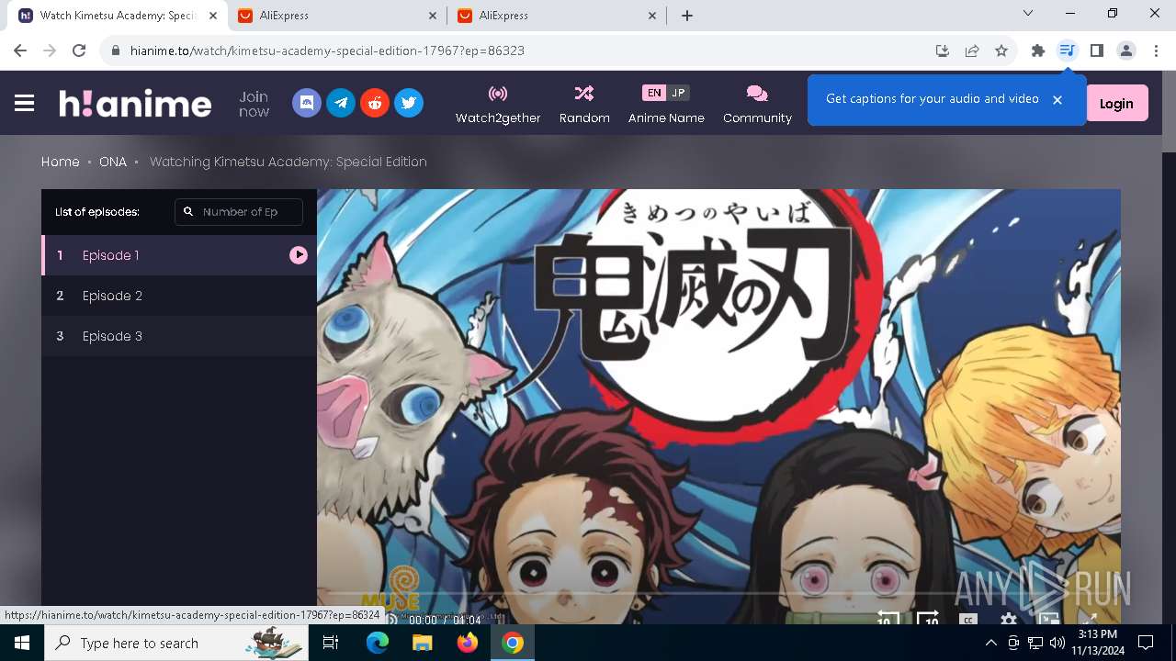Close the Watch Kimetsu Academy tab

tap(213, 16)
